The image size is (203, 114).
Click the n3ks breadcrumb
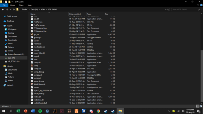(43, 9)
